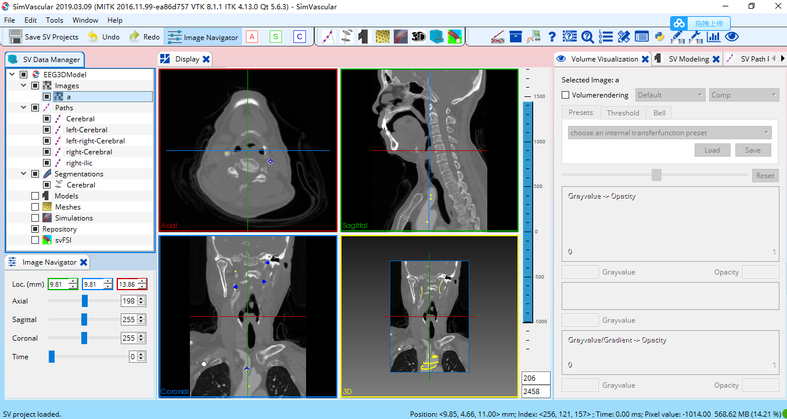The width and height of the screenshot is (787, 419).
Task: Open the blue filing cabinet Data Manager icon
Action: click(436, 37)
